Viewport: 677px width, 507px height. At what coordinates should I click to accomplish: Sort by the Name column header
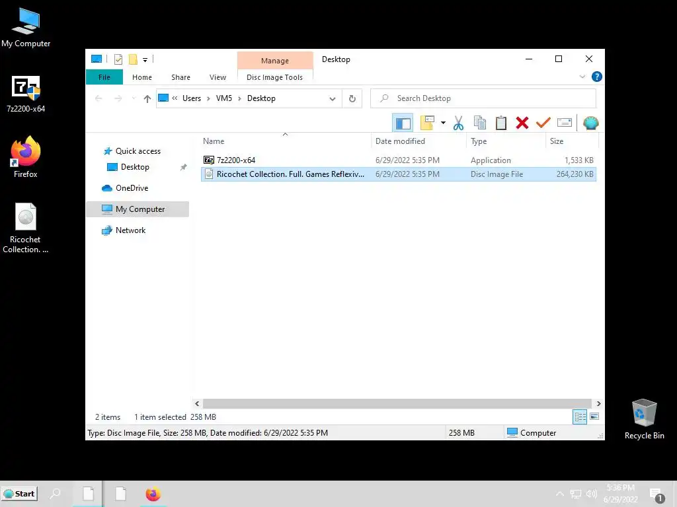point(285,141)
